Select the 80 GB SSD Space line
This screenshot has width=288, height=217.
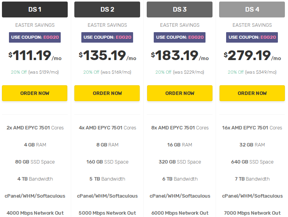pyautogui.click(x=35, y=162)
